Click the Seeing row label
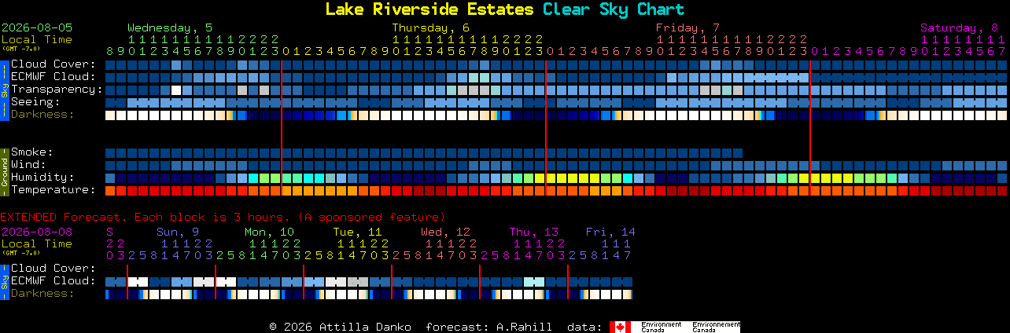Screen dimensions: 1010x333 pos(35,101)
